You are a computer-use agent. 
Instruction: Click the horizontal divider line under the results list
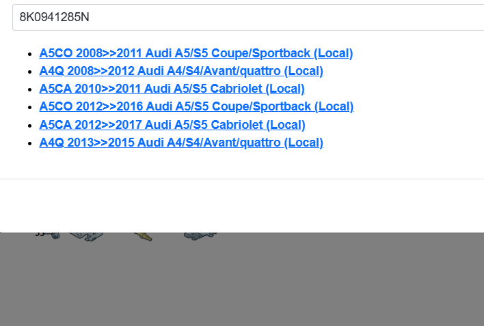tap(239, 179)
